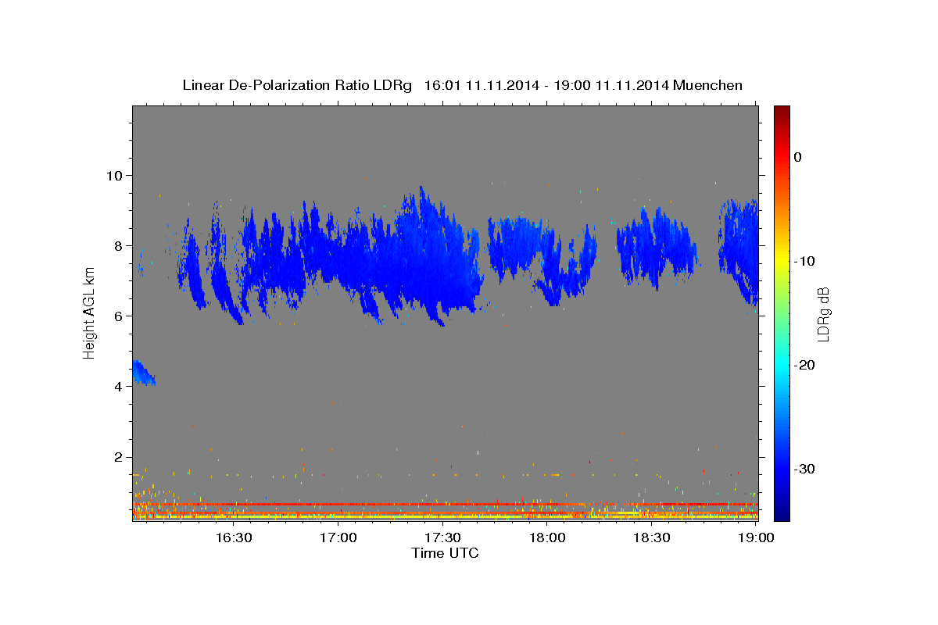Select the 17:30 time tick label
Viewport: 938px width, 625px height.
click(x=442, y=537)
